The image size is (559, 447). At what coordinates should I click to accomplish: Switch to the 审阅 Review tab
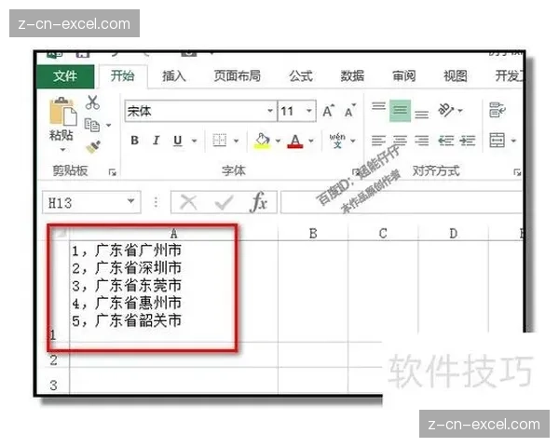pos(404,76)
